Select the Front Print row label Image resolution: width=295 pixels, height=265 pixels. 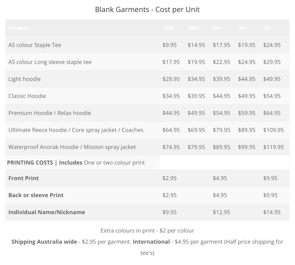pos(24,178)
